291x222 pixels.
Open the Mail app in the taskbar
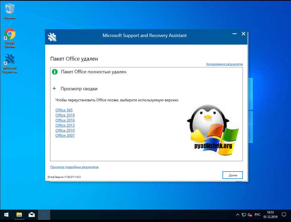[x=32, y=215]
